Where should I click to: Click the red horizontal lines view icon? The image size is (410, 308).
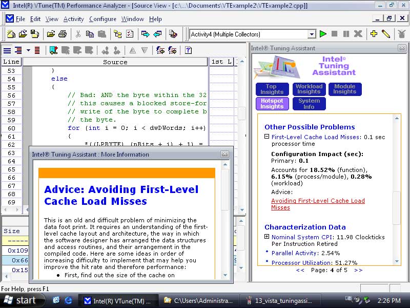37,50
